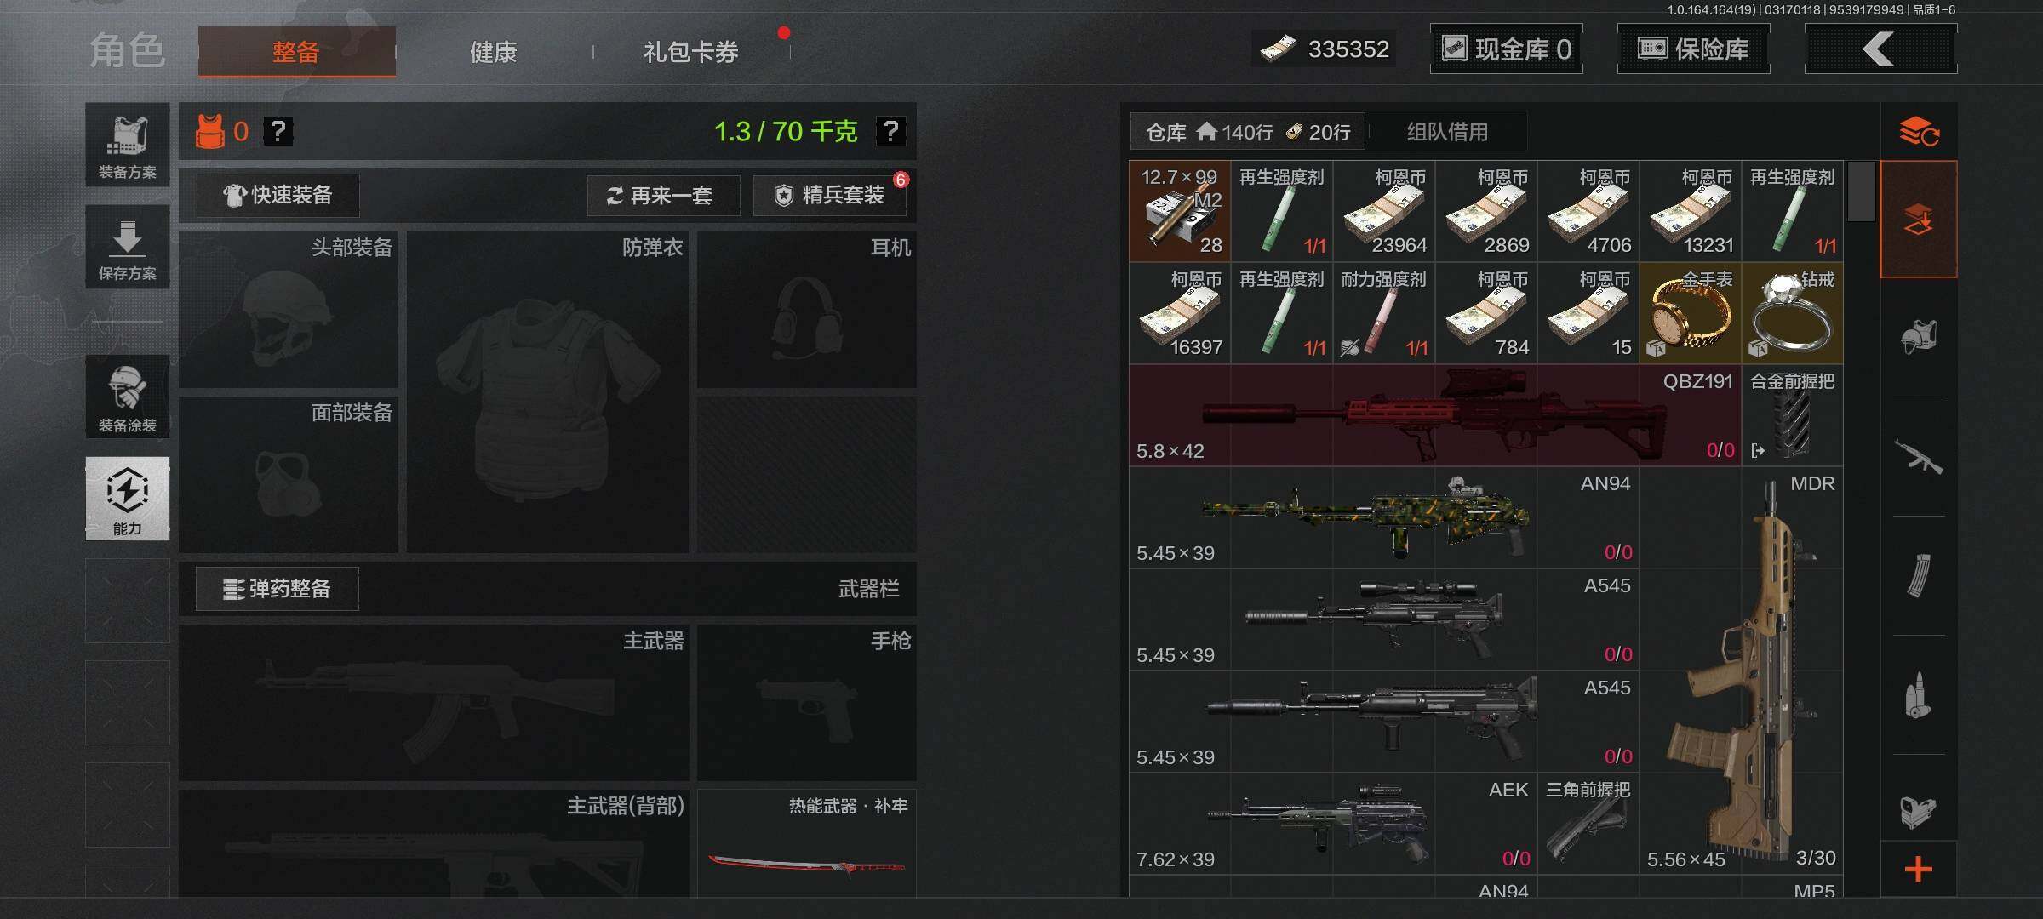
Task: Switch to the 礼包卡券 tab
Action: pos(691,52)
